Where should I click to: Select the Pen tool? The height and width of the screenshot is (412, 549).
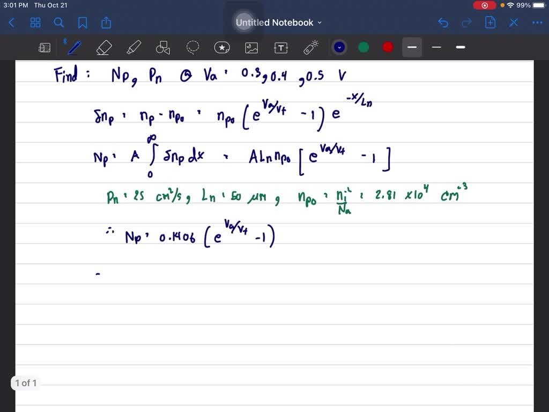tap(73, 47)
